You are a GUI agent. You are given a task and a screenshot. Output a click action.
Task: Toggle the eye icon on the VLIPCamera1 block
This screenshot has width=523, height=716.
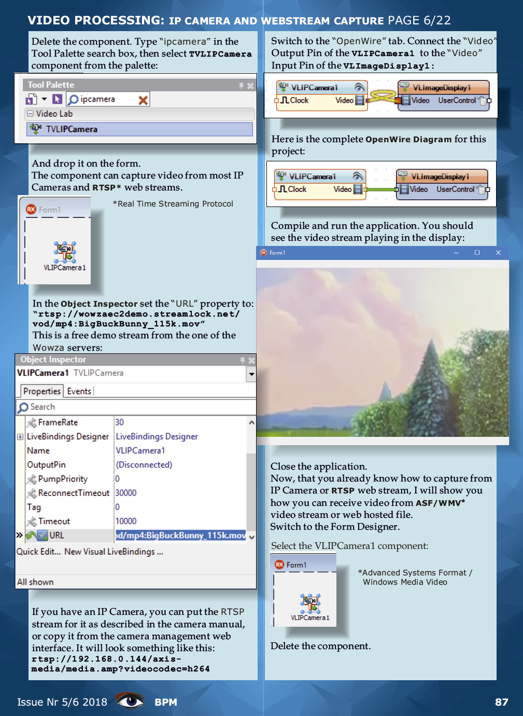click(360, 87)
